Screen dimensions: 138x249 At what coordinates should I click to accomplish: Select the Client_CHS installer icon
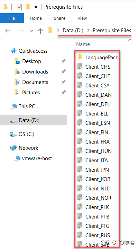point(80,67)
